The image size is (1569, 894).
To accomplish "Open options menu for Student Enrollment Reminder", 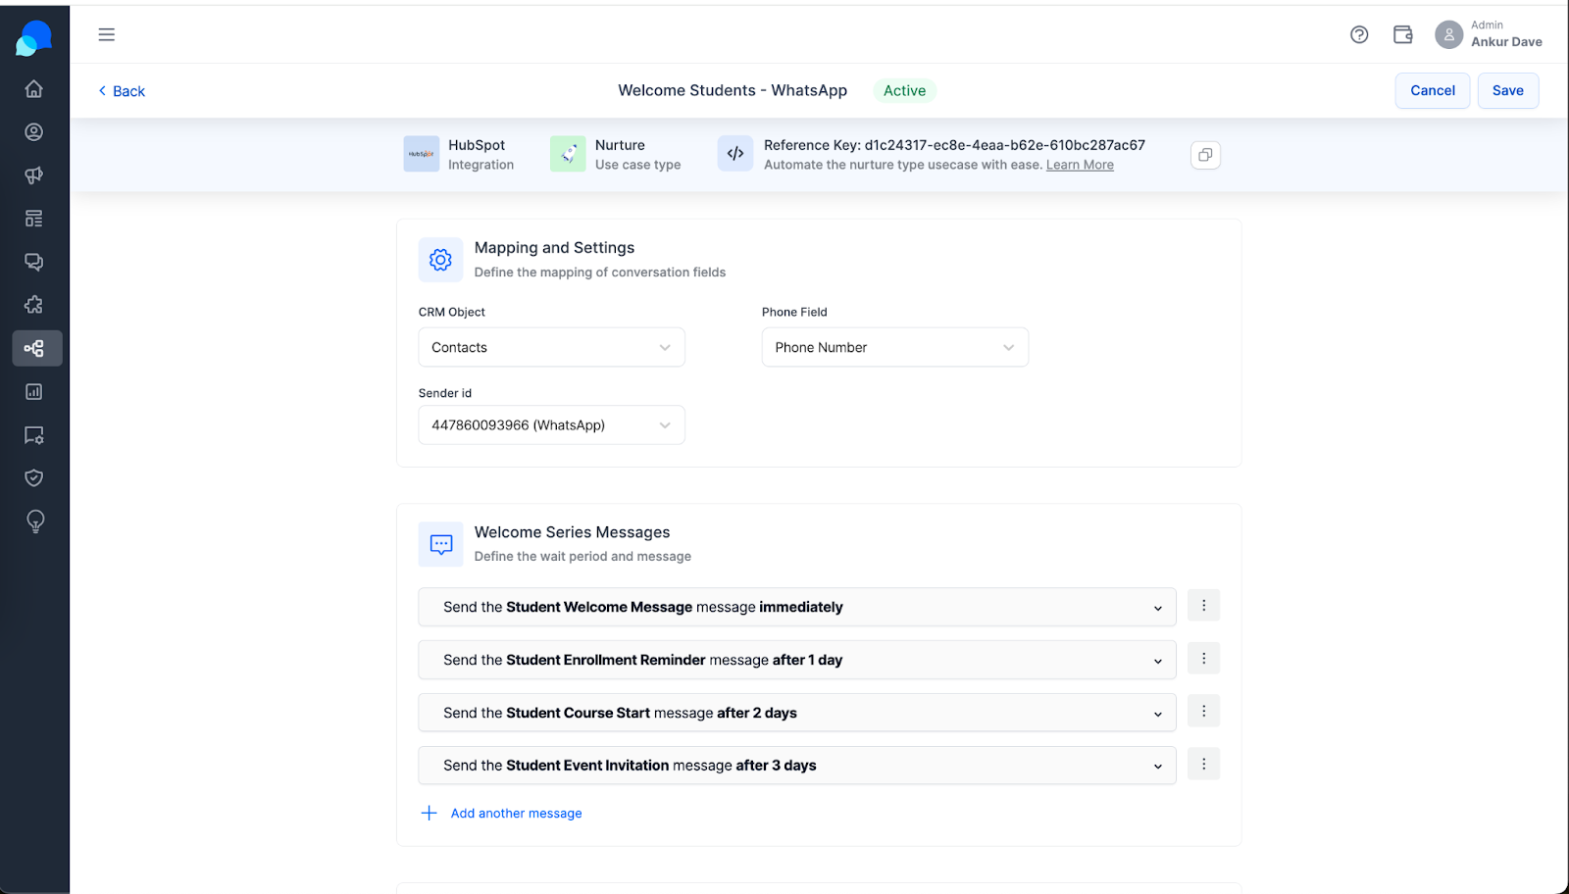I will point(1204,659).
